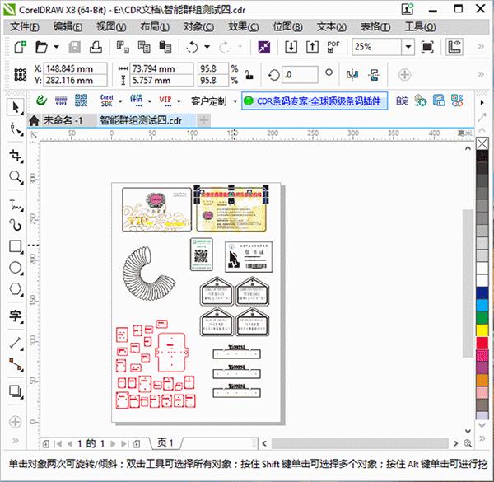Click the Paste icon
This screenshot has height=482, width=494.
pyautogui.click(x=165, y=47)
